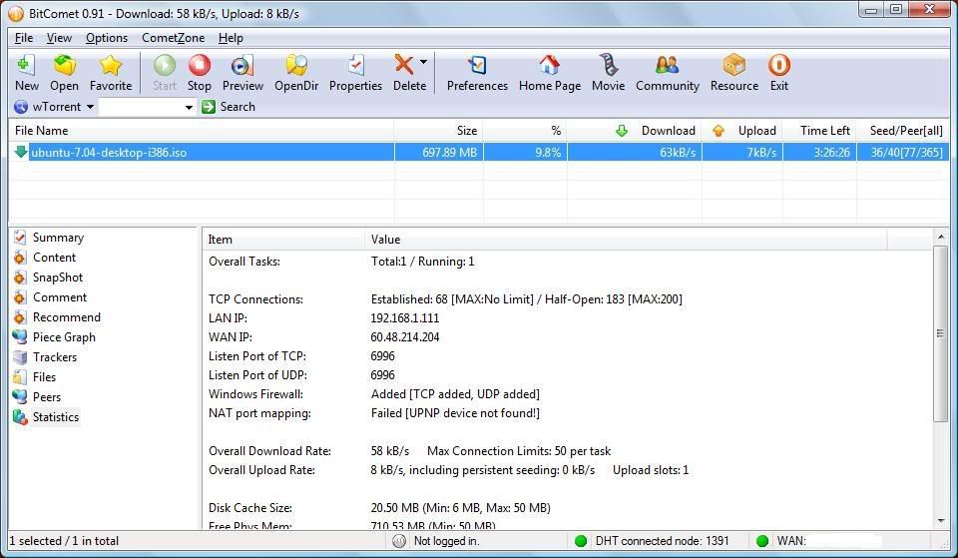Open the View menu
This screenshot has width=958, height=558.
[x=59, y=38]
